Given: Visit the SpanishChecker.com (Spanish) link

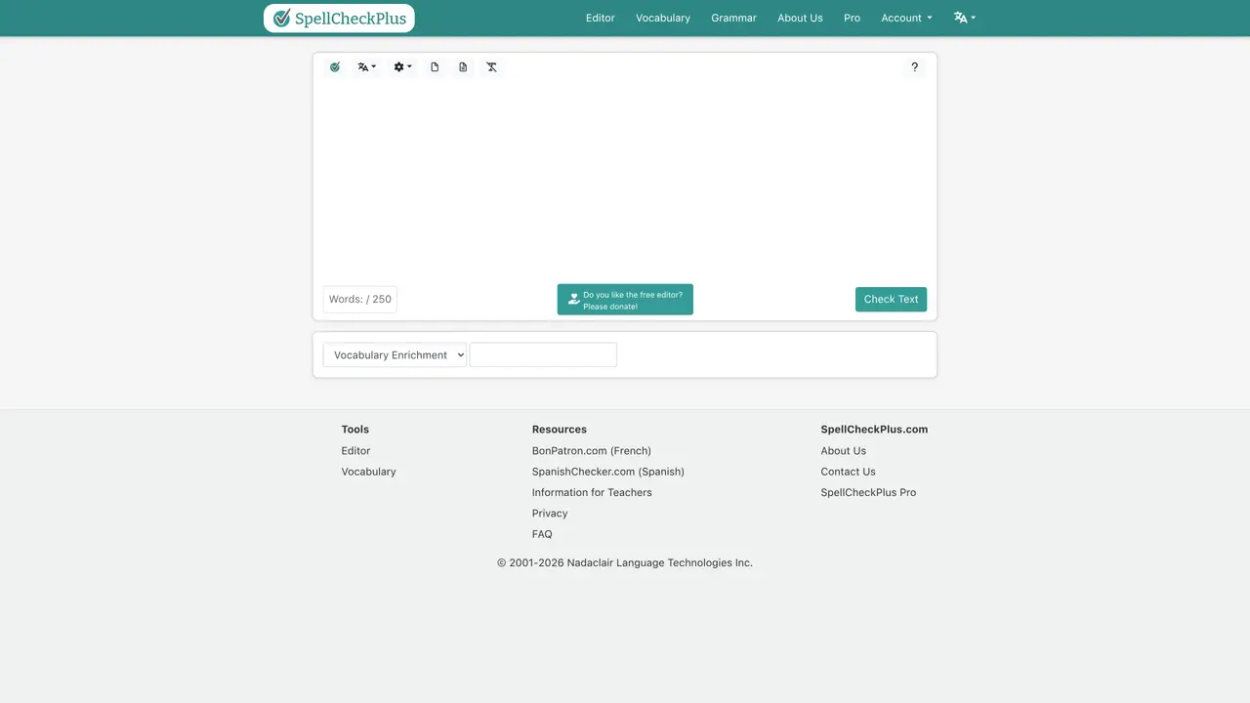Looking at the screenshot, I should click(x=608, y=472).
